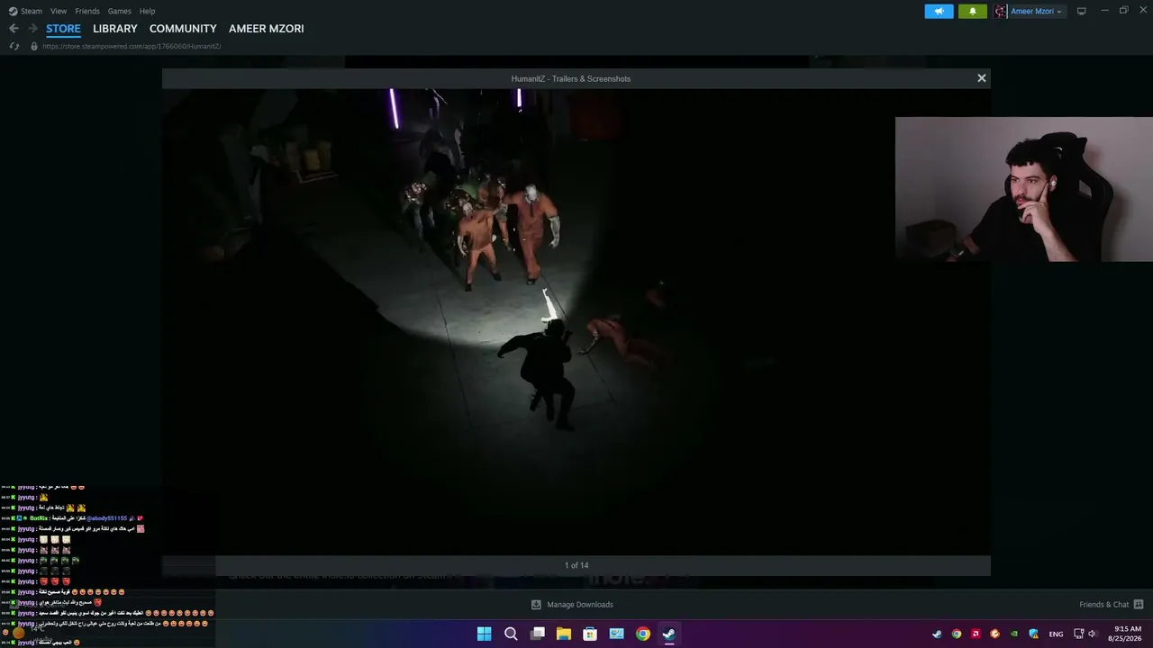Open the Help menu
1153x648 pixels.
tap(148, 11)
